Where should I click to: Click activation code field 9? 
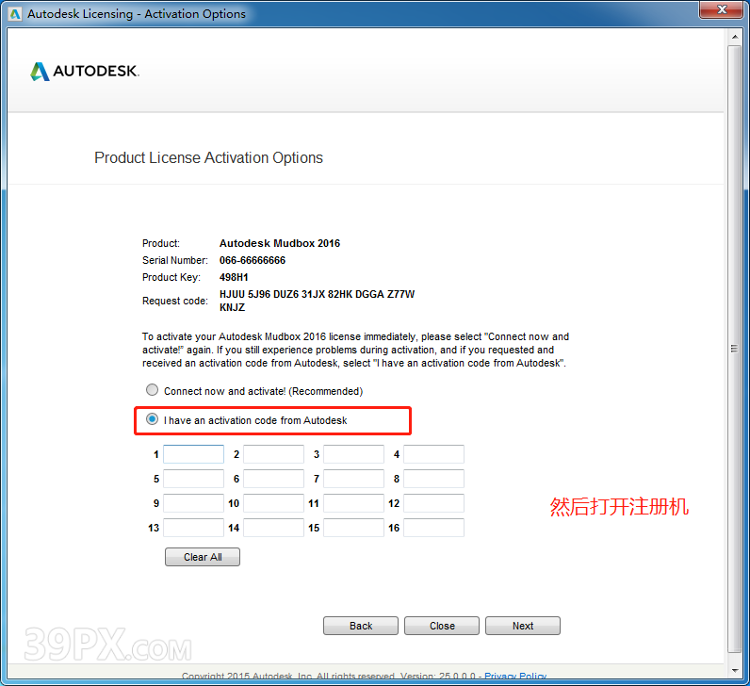point(193,503)
